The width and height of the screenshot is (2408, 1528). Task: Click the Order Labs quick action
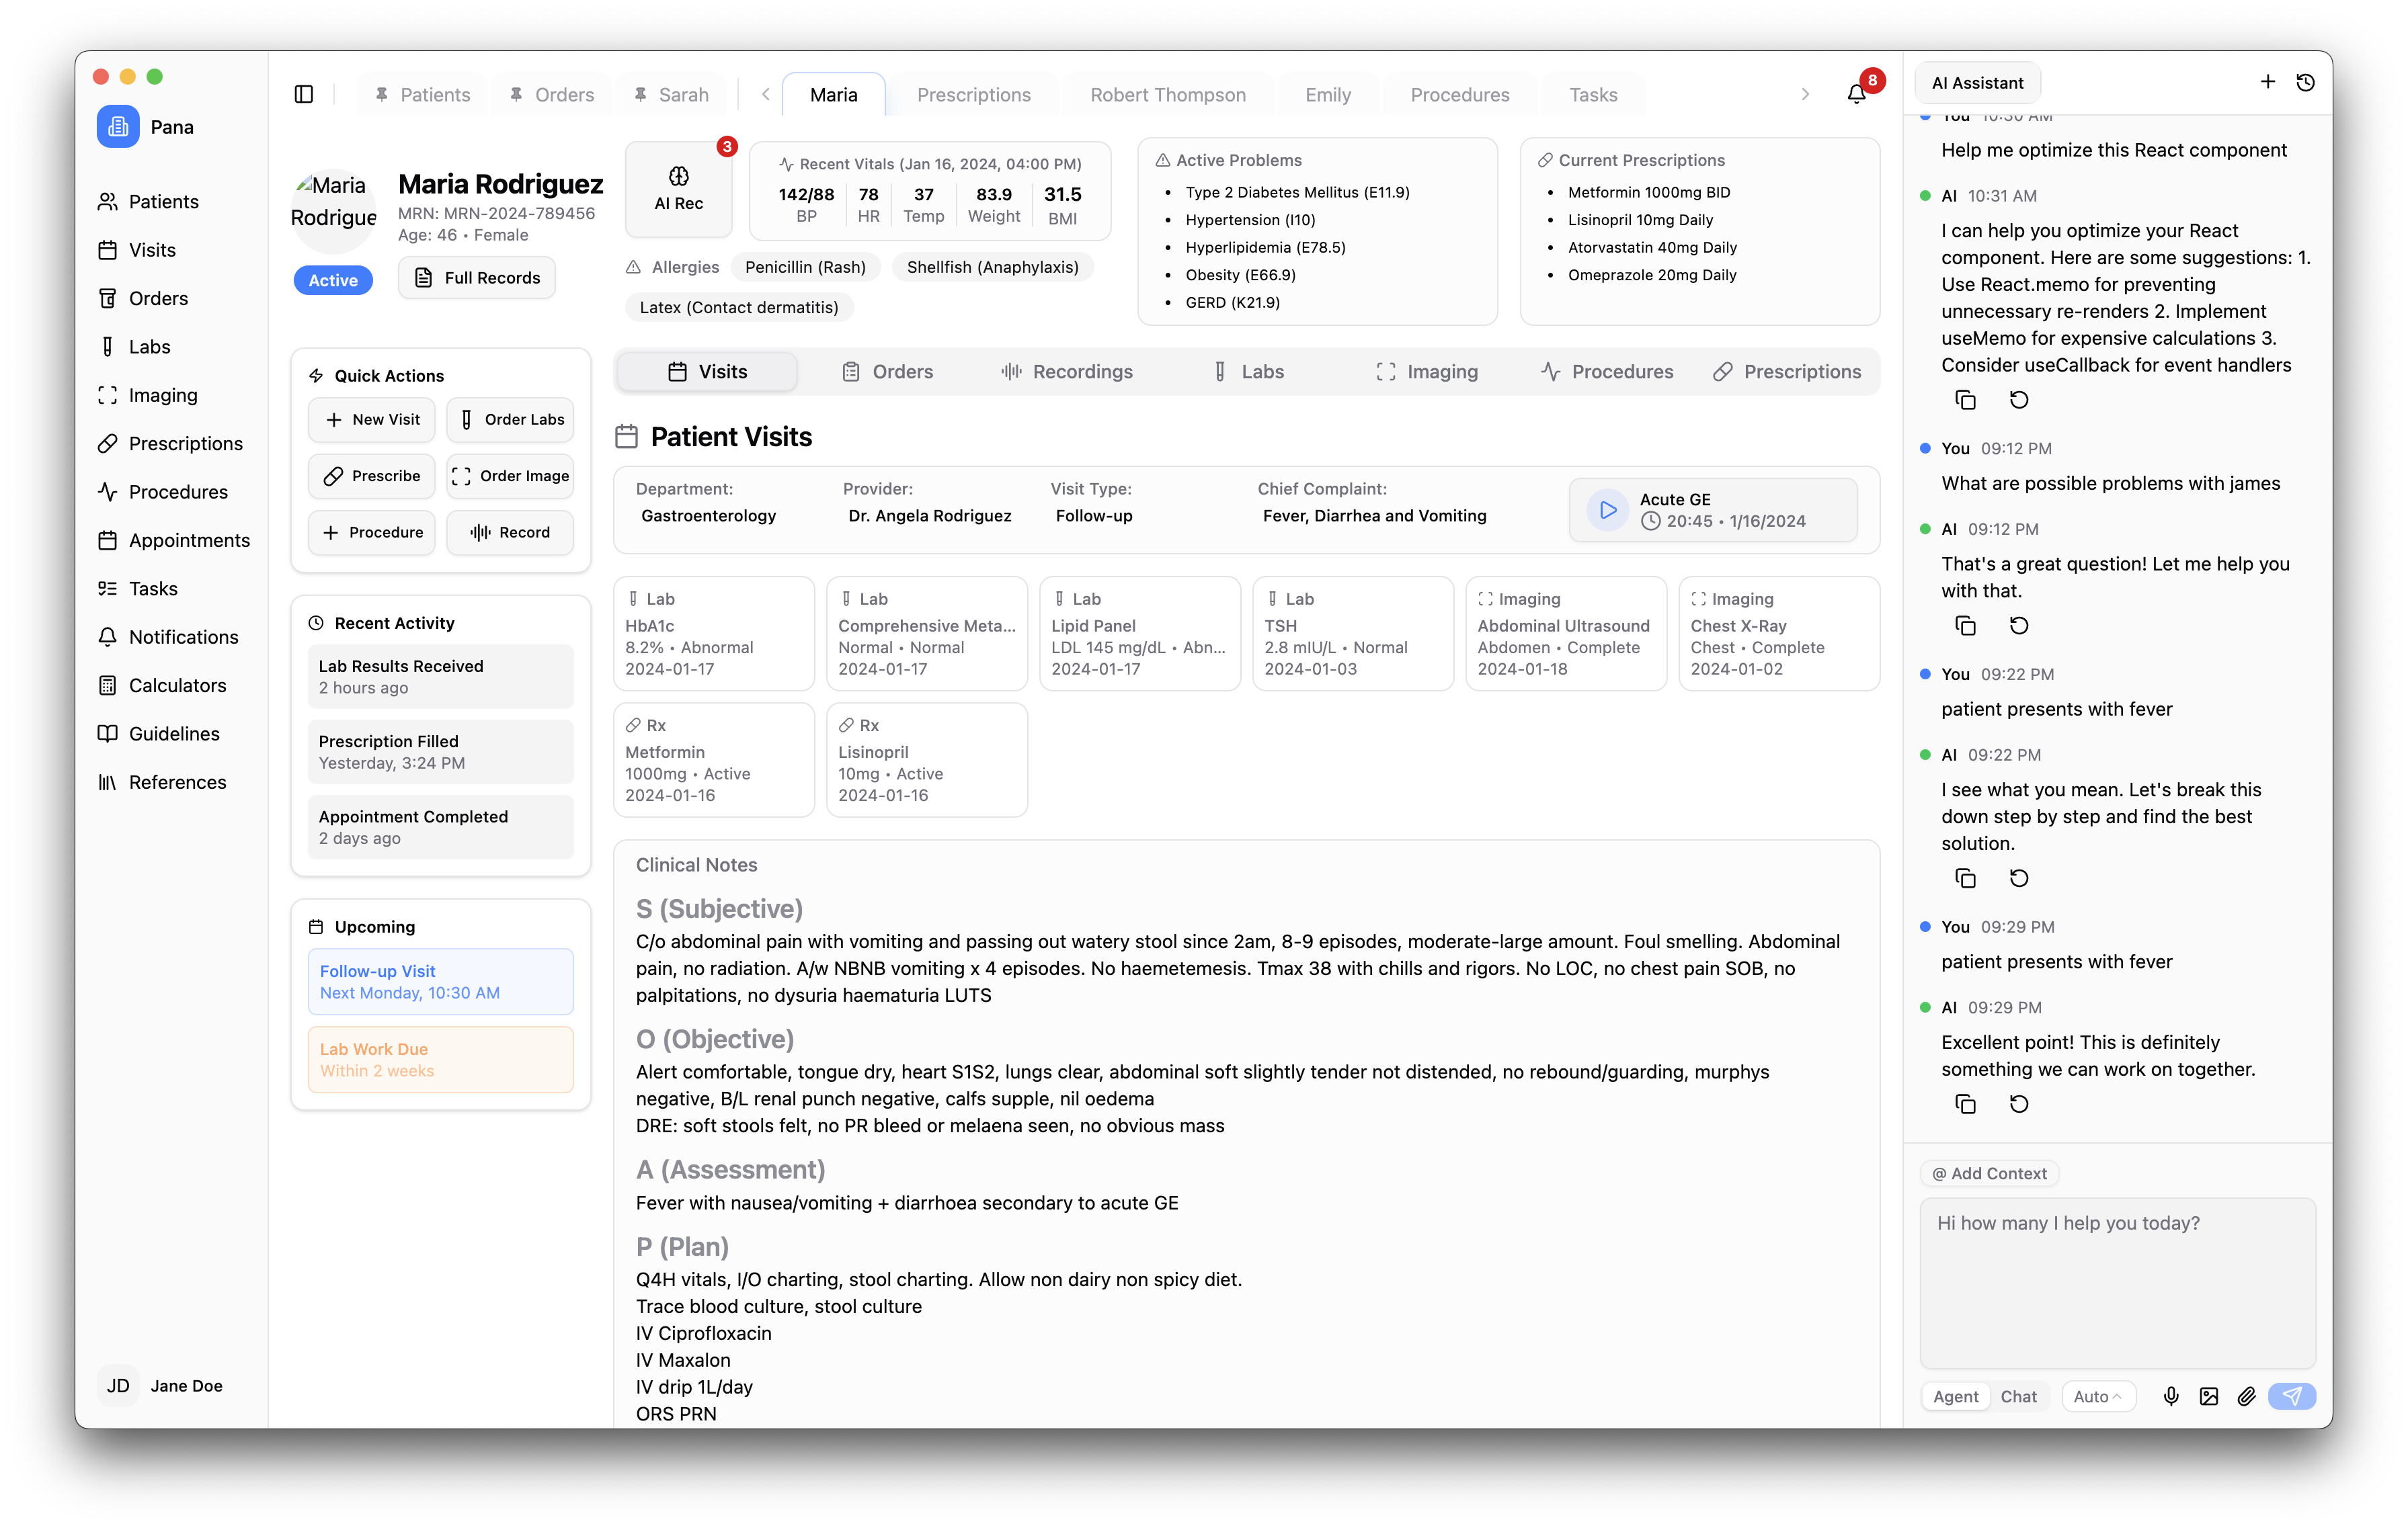(x=510, y=420)
